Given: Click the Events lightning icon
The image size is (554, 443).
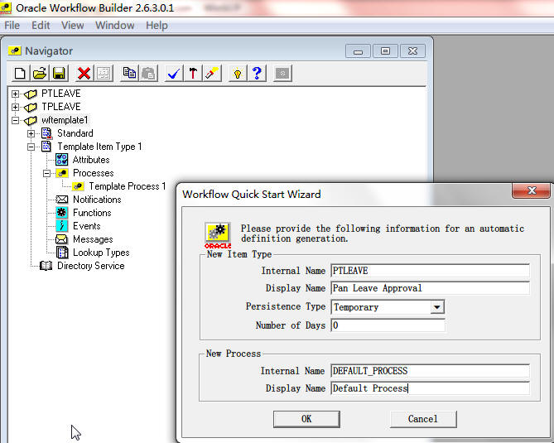Looking at the screenshot, I should [x=62, y=226].
